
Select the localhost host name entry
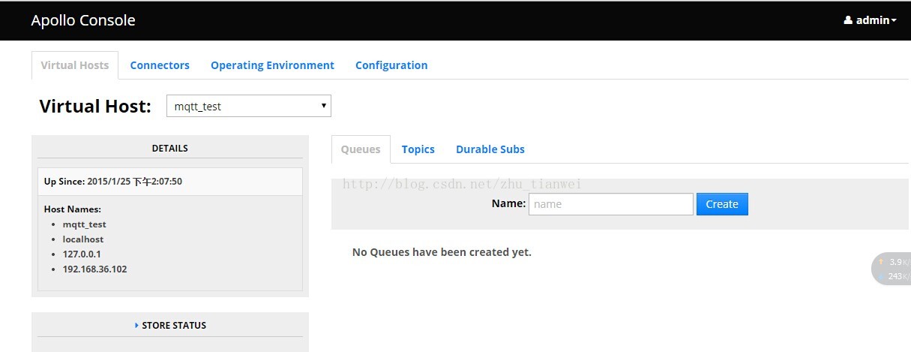[83, 239]
